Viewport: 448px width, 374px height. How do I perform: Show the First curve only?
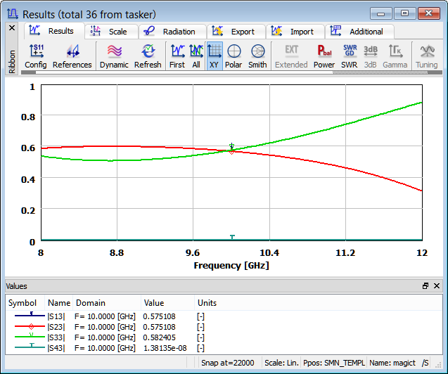[x=177, y=56]
